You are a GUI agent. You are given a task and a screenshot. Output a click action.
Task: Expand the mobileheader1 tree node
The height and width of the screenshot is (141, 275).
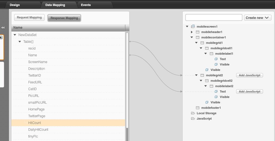tap(192, 32)
